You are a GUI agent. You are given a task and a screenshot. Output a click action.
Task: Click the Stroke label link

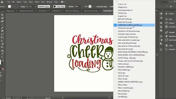(x=23, y=7)
